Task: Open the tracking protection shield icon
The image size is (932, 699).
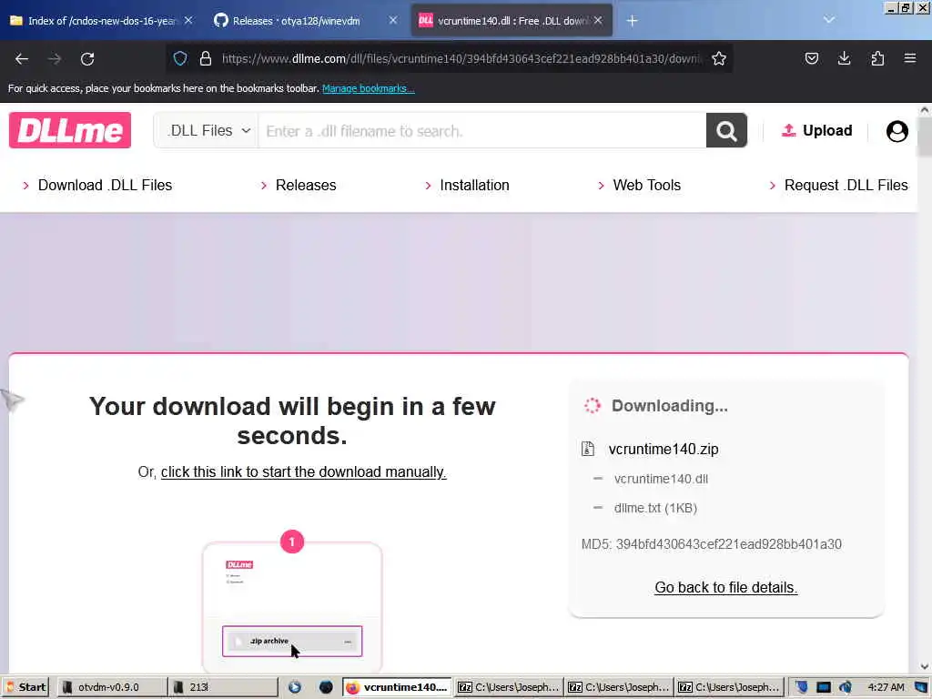Action: click(x=180, y=58)
